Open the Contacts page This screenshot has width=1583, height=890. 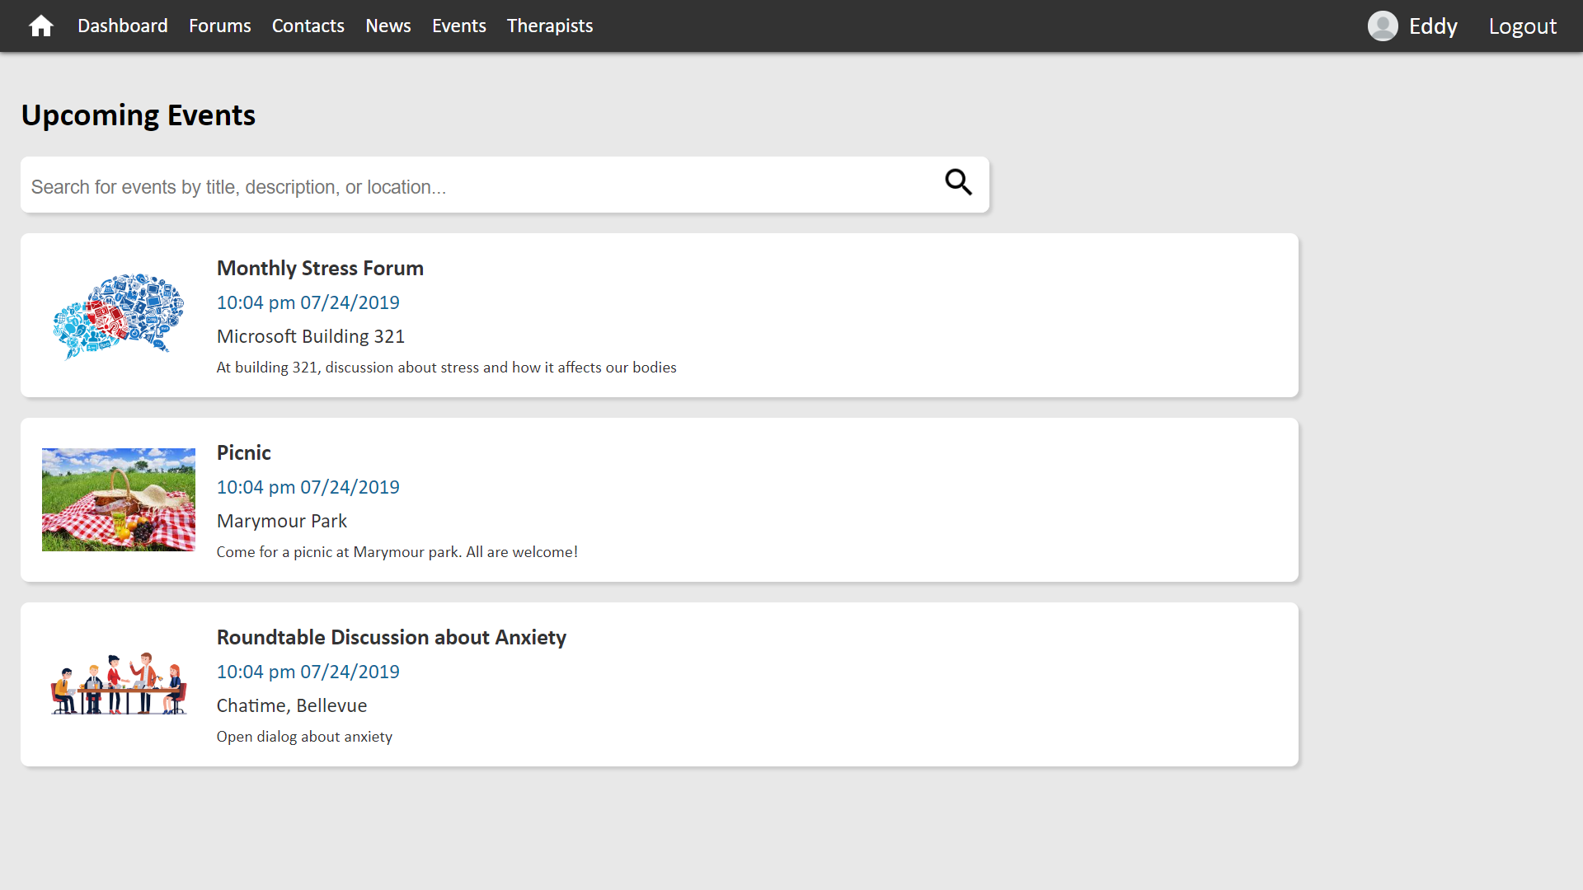308,26
